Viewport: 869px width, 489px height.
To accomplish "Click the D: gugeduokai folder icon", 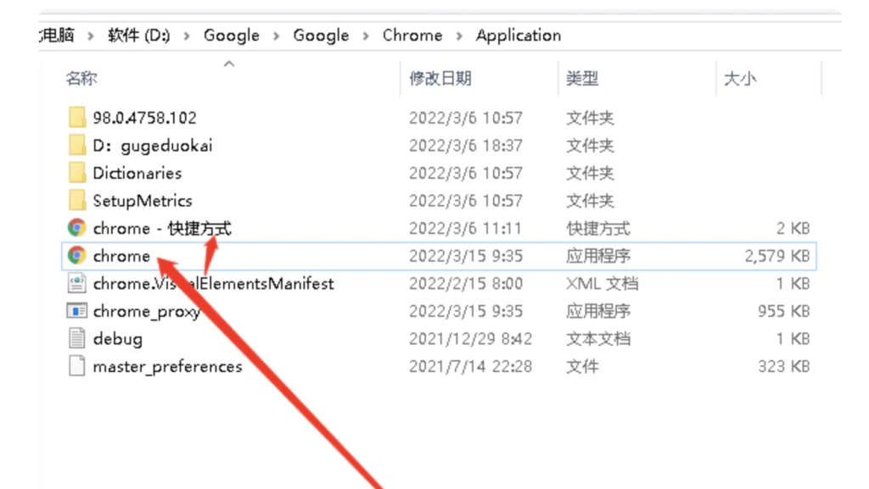I will coord(77,145).
